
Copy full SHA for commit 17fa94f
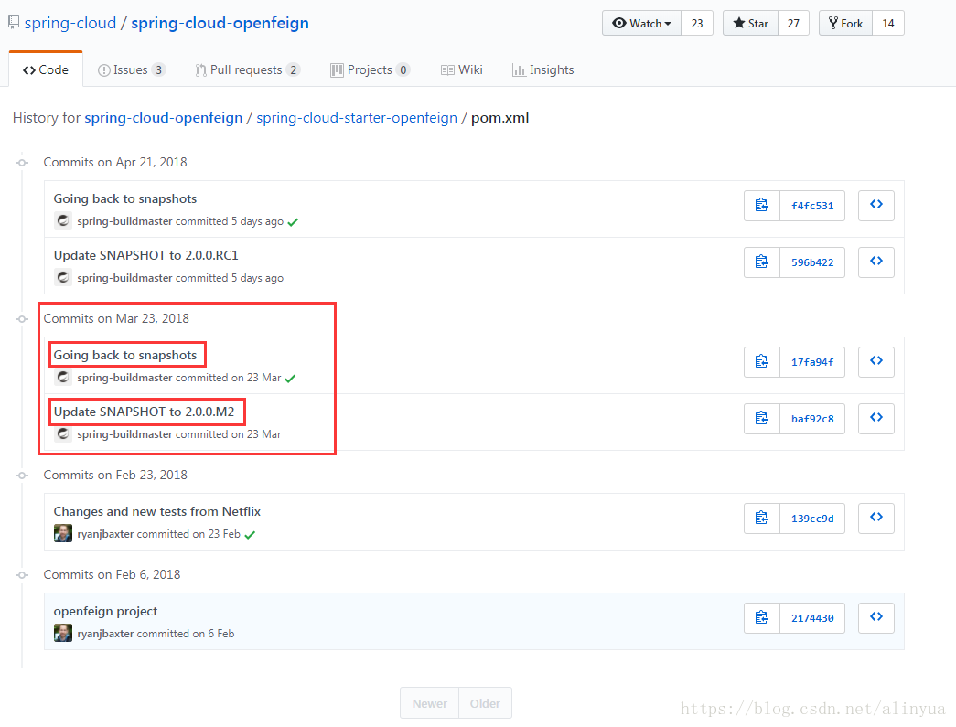coord(761,362)
